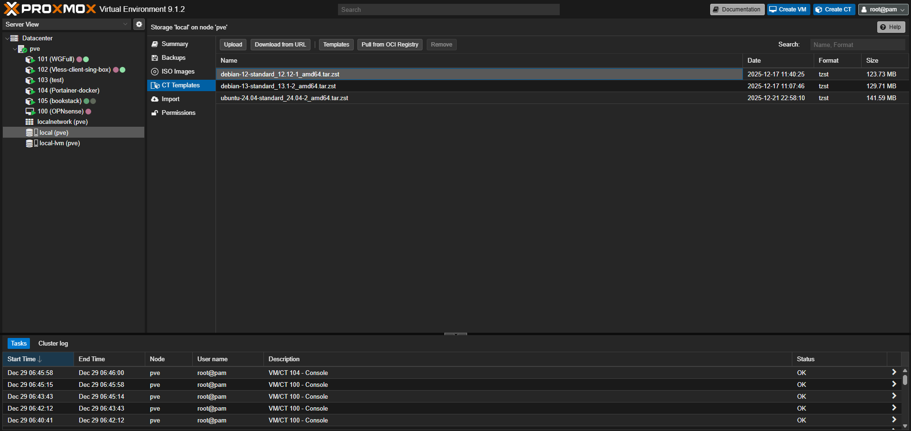Click the task log scrollbar down arrow
Screen dimensions: 911x431
tap(905, 426)
